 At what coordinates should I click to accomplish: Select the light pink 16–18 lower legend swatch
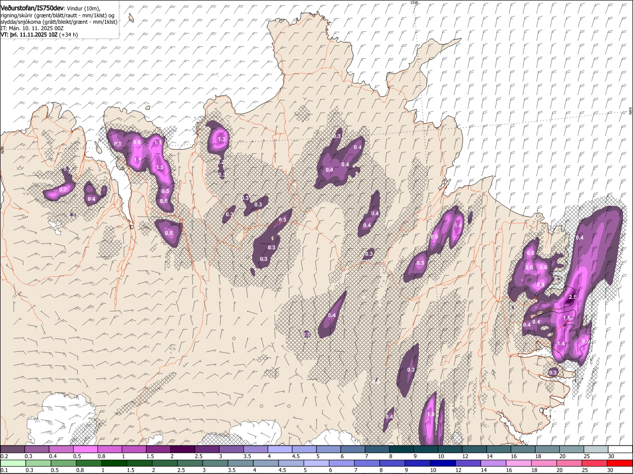coord(518,464)
